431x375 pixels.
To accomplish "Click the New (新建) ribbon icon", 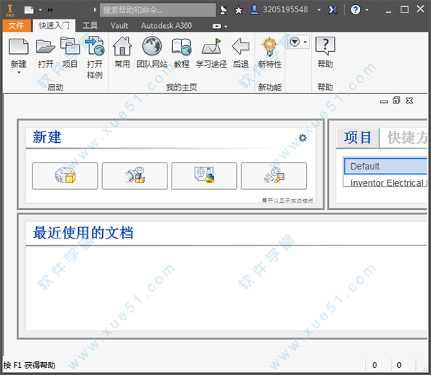I will [19, 47].
